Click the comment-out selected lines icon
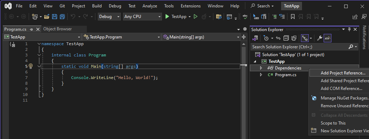Viewport: 369px width, 139px height. pyautogui.click(x=274, y=17)
